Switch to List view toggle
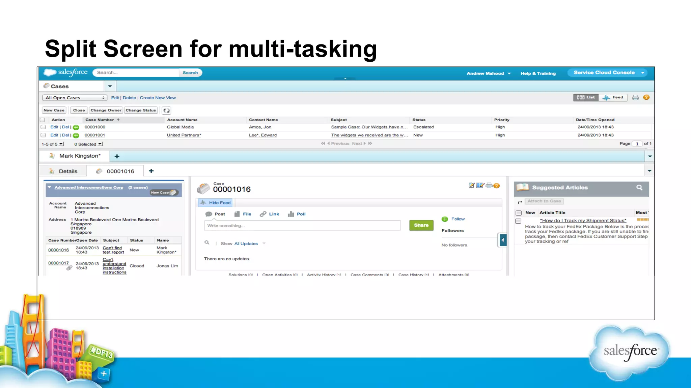The image size is (691, 388). click(586, 98)
